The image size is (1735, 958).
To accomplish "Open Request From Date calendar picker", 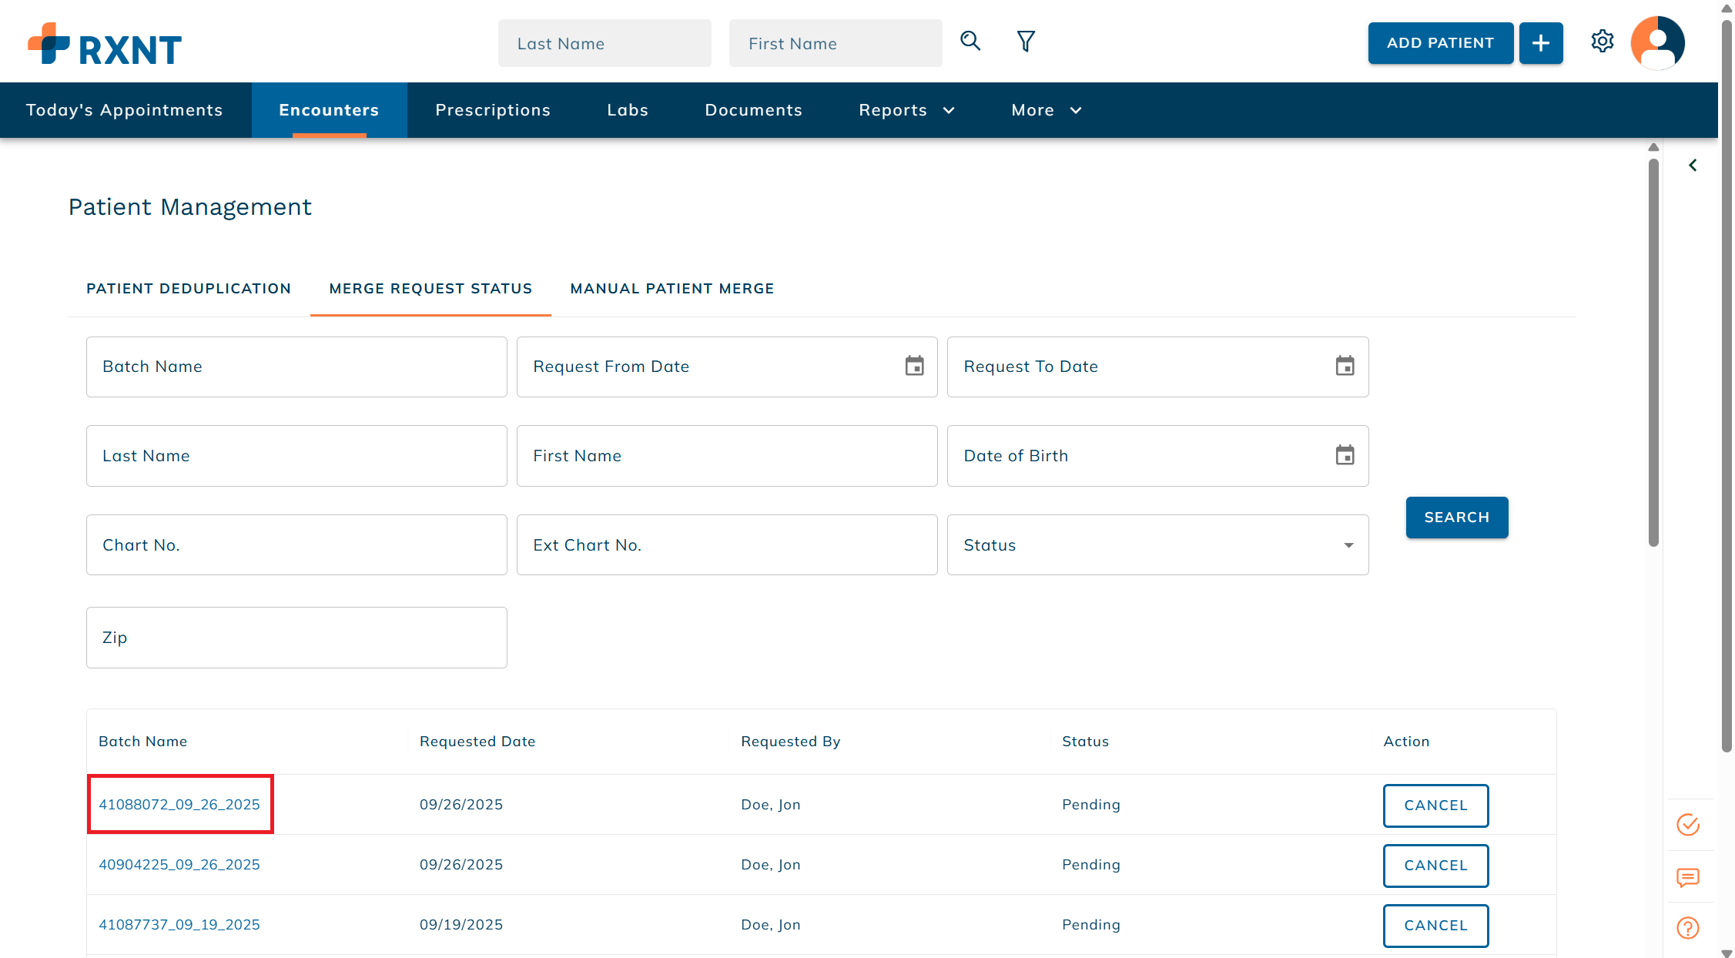I will coord(914,366).
